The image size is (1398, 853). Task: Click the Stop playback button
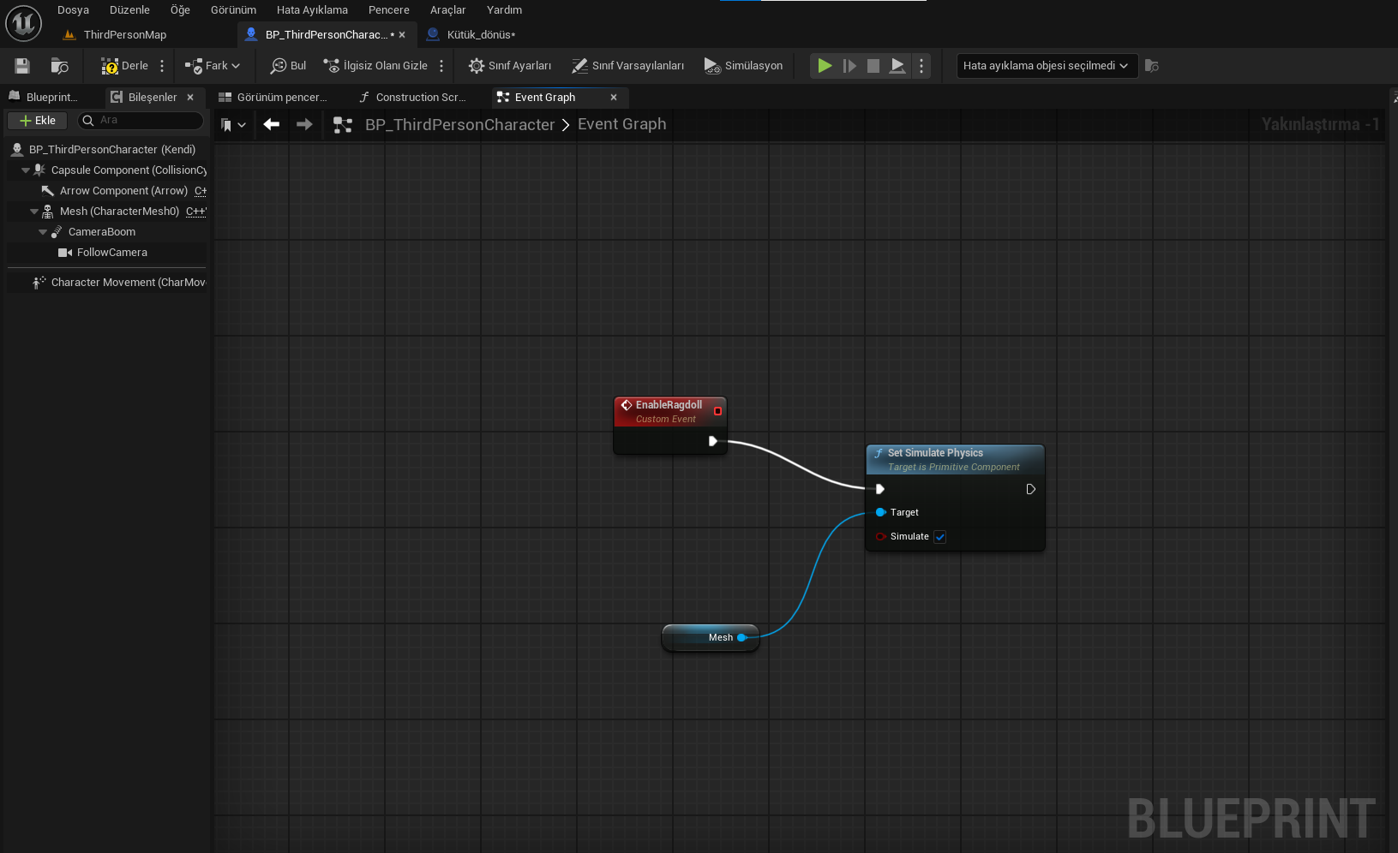point(873,66)
